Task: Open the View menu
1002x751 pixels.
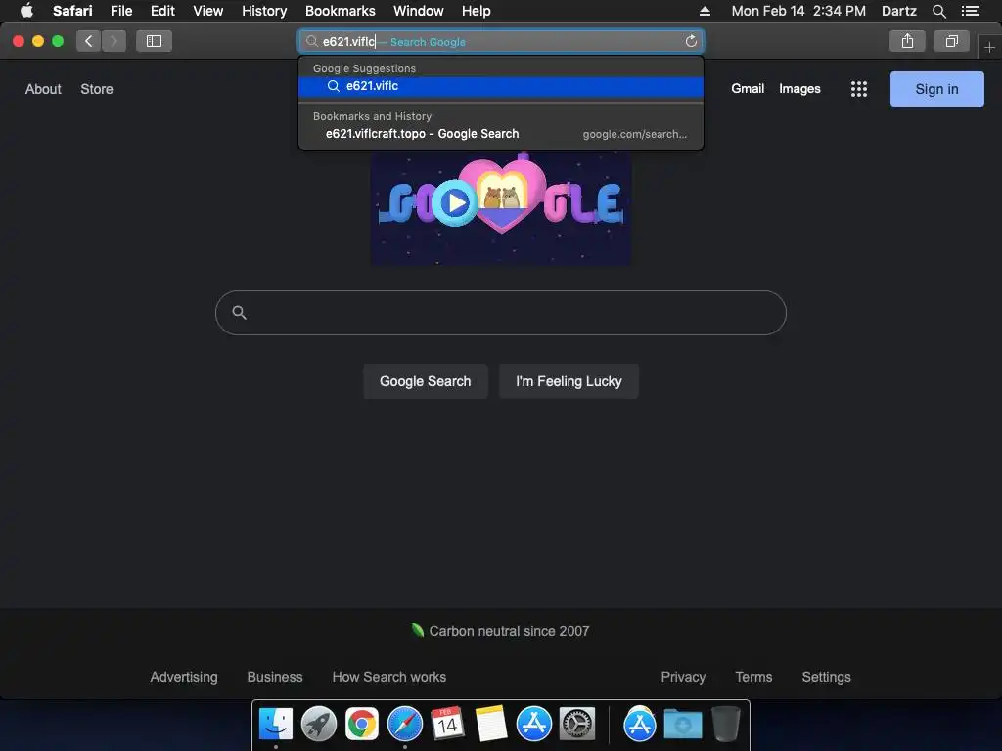Action: coord(208,11)
